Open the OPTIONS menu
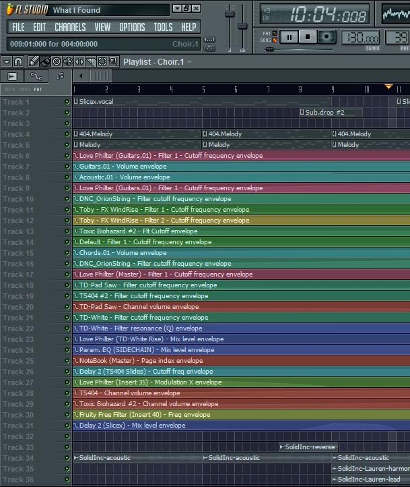This screenshot has width=410, height=487. pyautogui.click(x=132, y=28)
